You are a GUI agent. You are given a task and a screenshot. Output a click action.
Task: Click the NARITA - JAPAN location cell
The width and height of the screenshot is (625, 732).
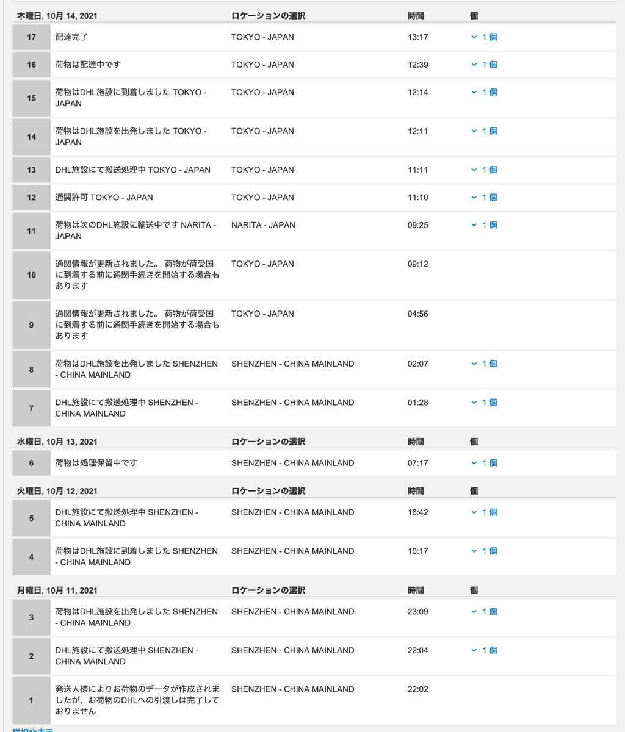(263, 225)
